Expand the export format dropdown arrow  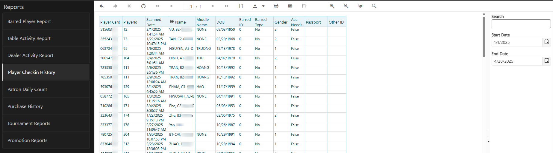tap(263, 6)
